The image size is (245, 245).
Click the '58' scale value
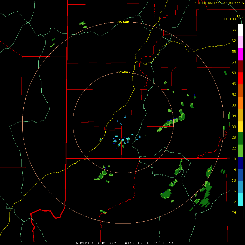tap(234, 51)
